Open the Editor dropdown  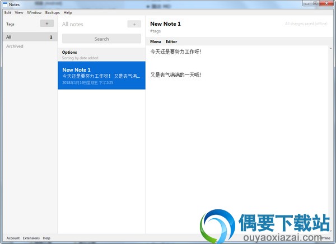coord(171,41)
